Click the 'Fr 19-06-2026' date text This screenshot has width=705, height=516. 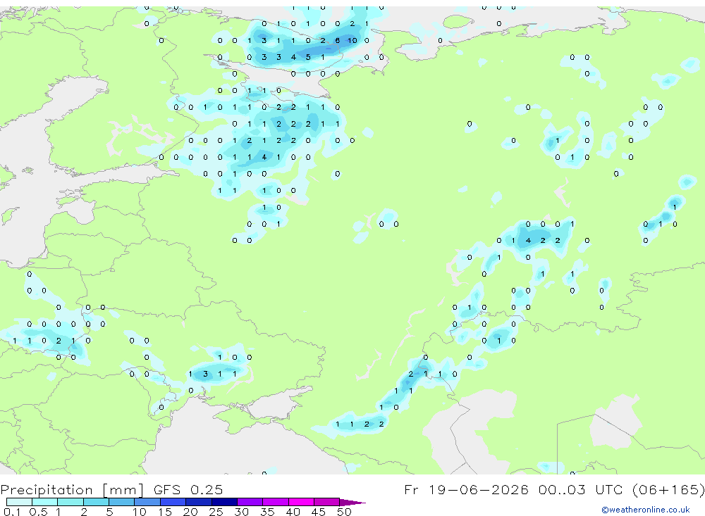[x=466, y=489]
